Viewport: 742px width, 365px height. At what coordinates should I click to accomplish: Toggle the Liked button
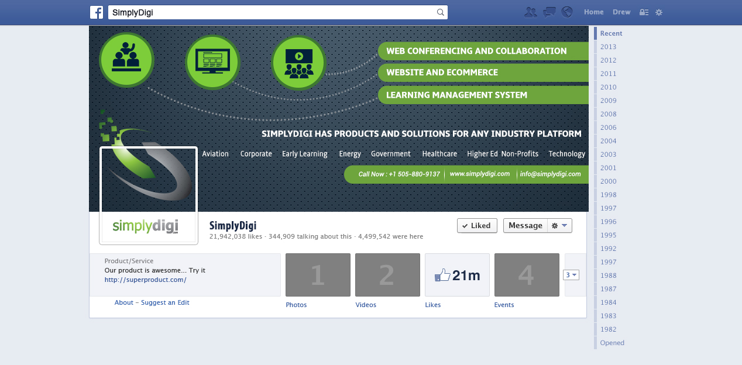[x=477, y=226]
